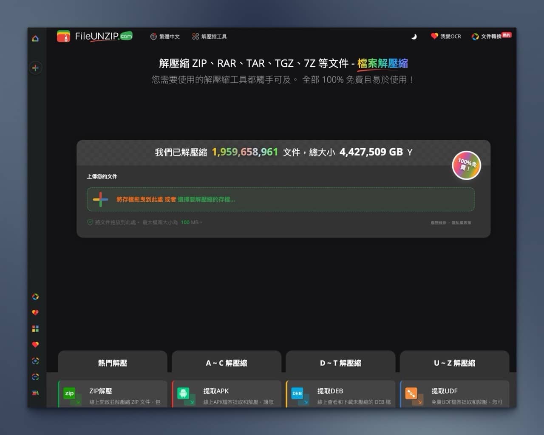Open the 提取UDF tool card

[454, 394]
